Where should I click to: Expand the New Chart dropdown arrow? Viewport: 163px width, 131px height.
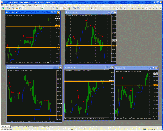coord(5,8)
